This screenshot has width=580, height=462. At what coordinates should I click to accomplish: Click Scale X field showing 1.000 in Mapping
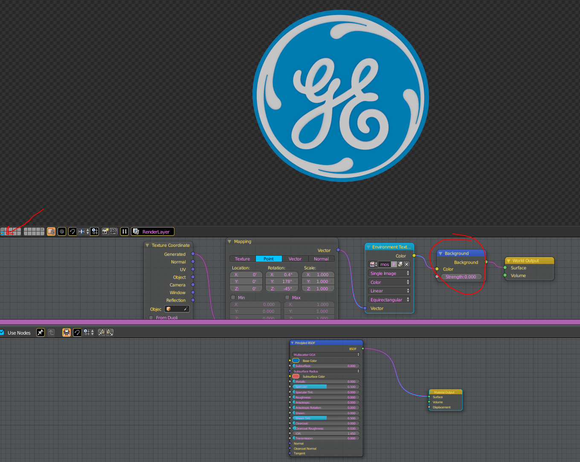tap(318, 274)
